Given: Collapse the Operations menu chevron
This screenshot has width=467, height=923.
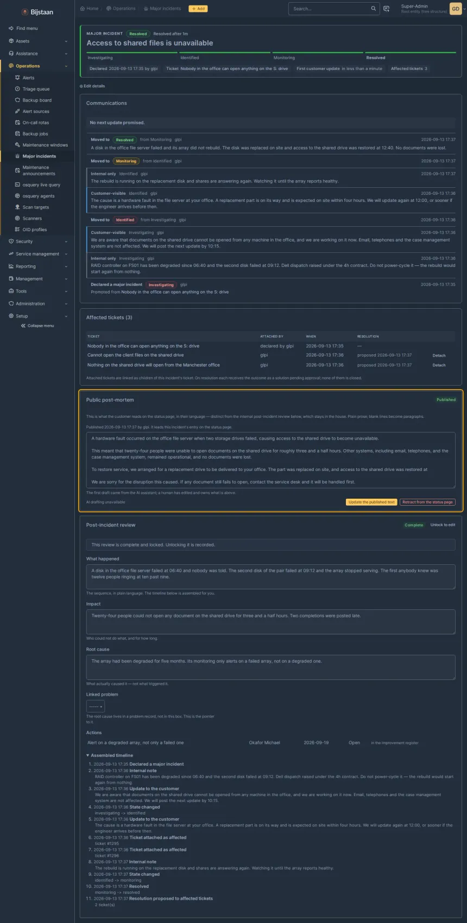Looking at the screenshot, I should tap(66, 66).
